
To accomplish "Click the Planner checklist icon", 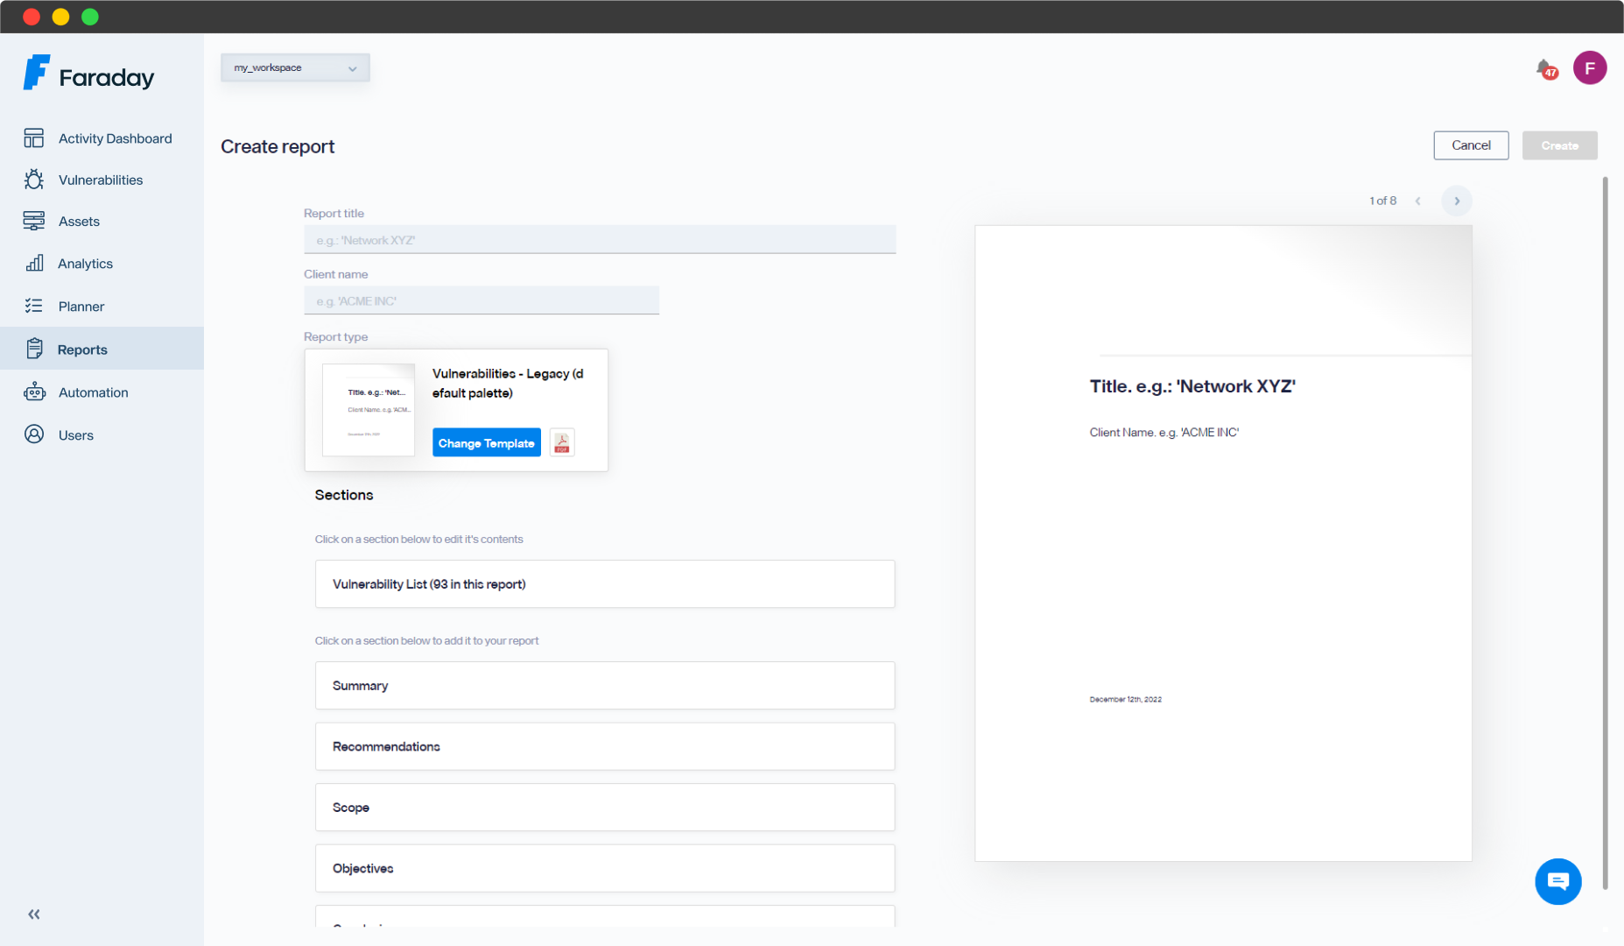I will [34, 306].
